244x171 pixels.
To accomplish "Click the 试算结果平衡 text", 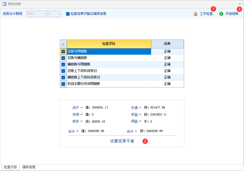I will (x=122, y=141).
